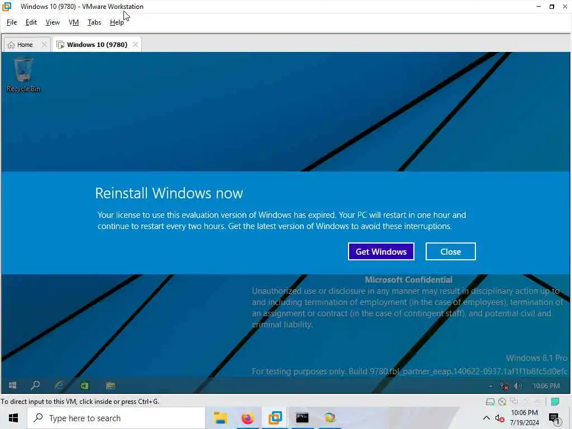Launch Internet Explorer from guest taskbar
Viewport: 572px width, 429px height.
pyautogui.click(x=59, y=385)
